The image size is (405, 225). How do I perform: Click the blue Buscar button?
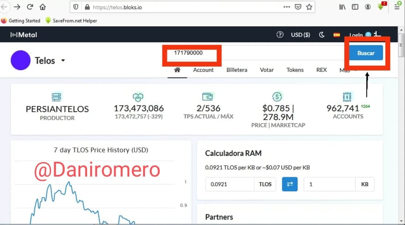click(x=366, y=53)
